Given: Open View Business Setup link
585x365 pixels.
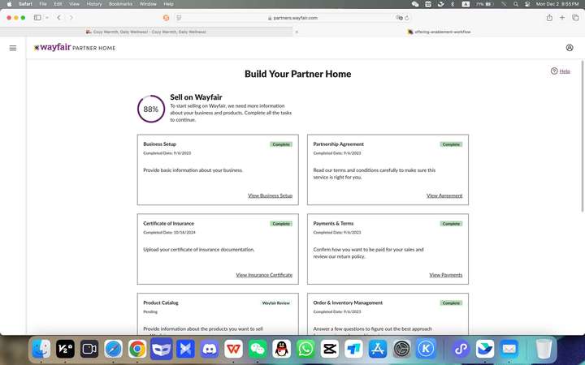Looking at the screenshot, I should pyautogui.click(x=270, y=195).
